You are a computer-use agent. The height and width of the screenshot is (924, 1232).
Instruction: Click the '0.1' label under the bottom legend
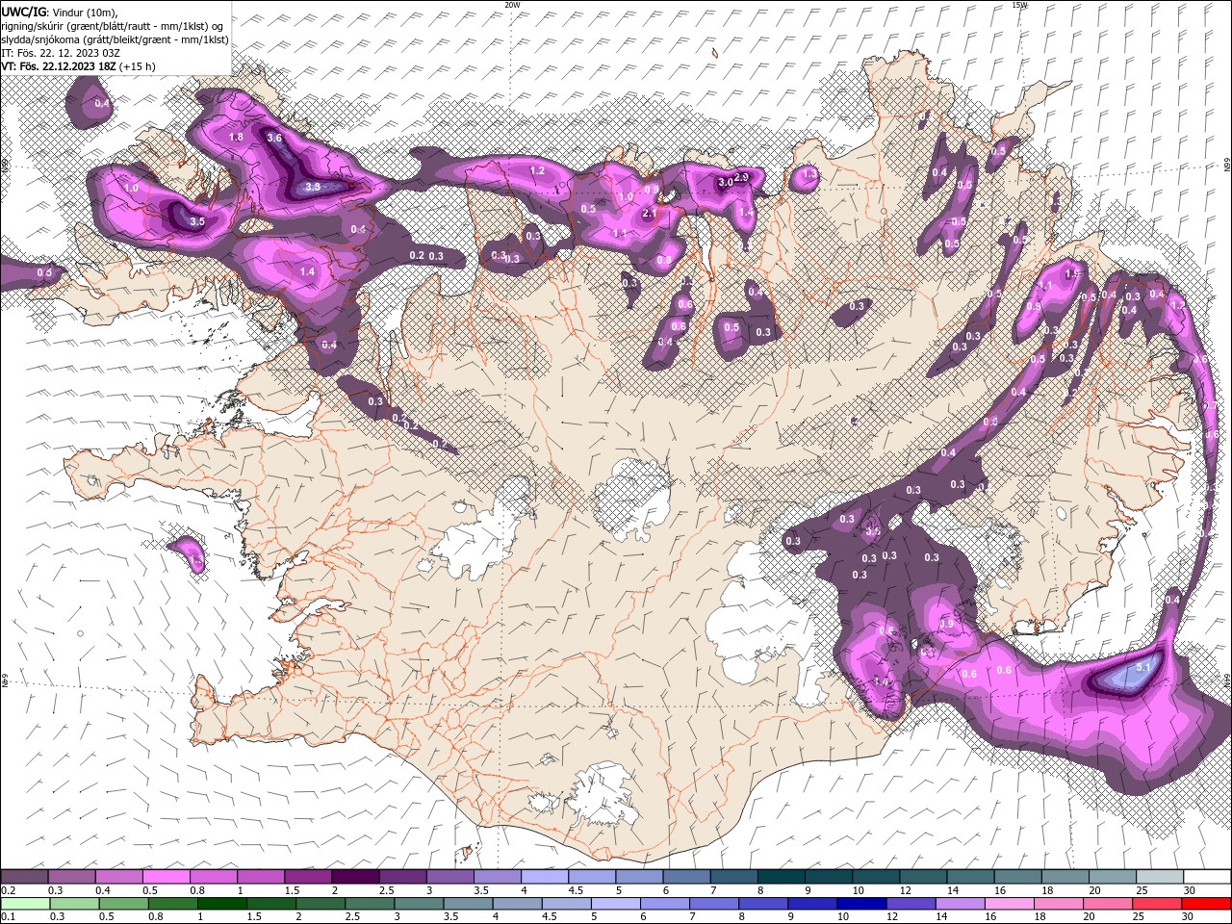[9, 917]
